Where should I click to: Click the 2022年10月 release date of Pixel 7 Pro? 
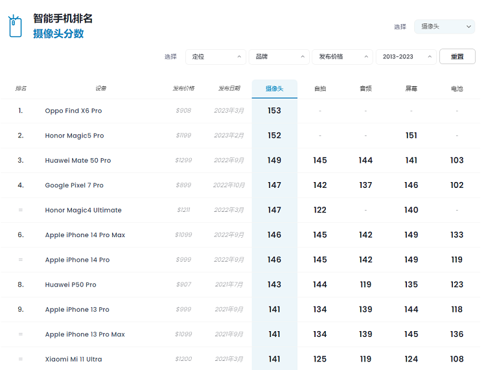pos(229,185)
